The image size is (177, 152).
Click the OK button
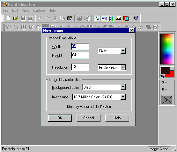pyautogui.click(x=60, y=118)
